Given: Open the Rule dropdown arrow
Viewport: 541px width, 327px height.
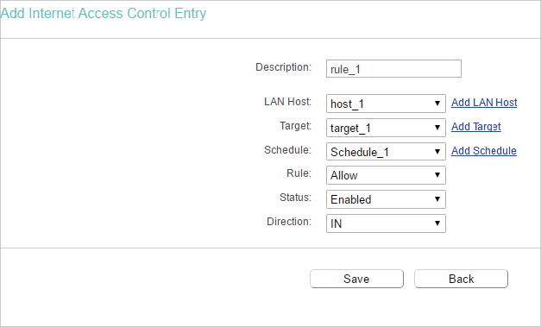Looking at the screenshot, I should pyautogui.click(x=437, y=175).
